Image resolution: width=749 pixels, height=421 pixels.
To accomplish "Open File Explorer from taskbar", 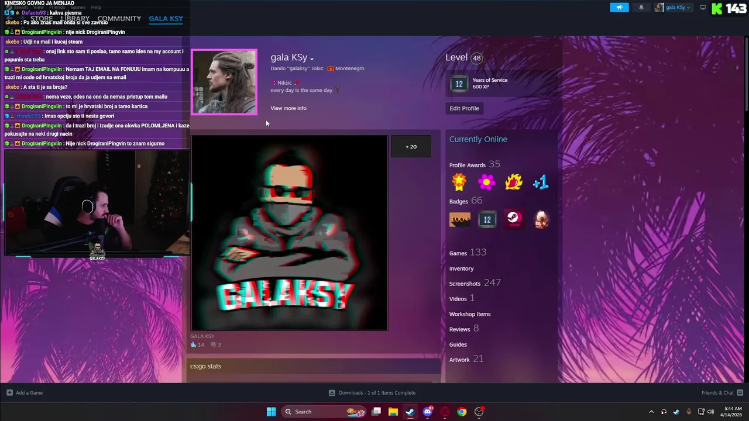I will click(x=393, y=412).
